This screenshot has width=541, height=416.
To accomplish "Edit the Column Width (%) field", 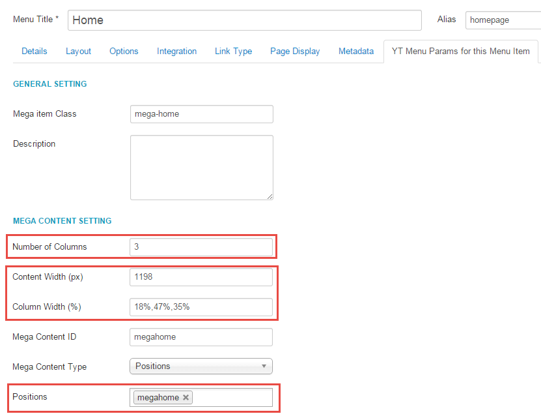I will [x=201, y=307].
